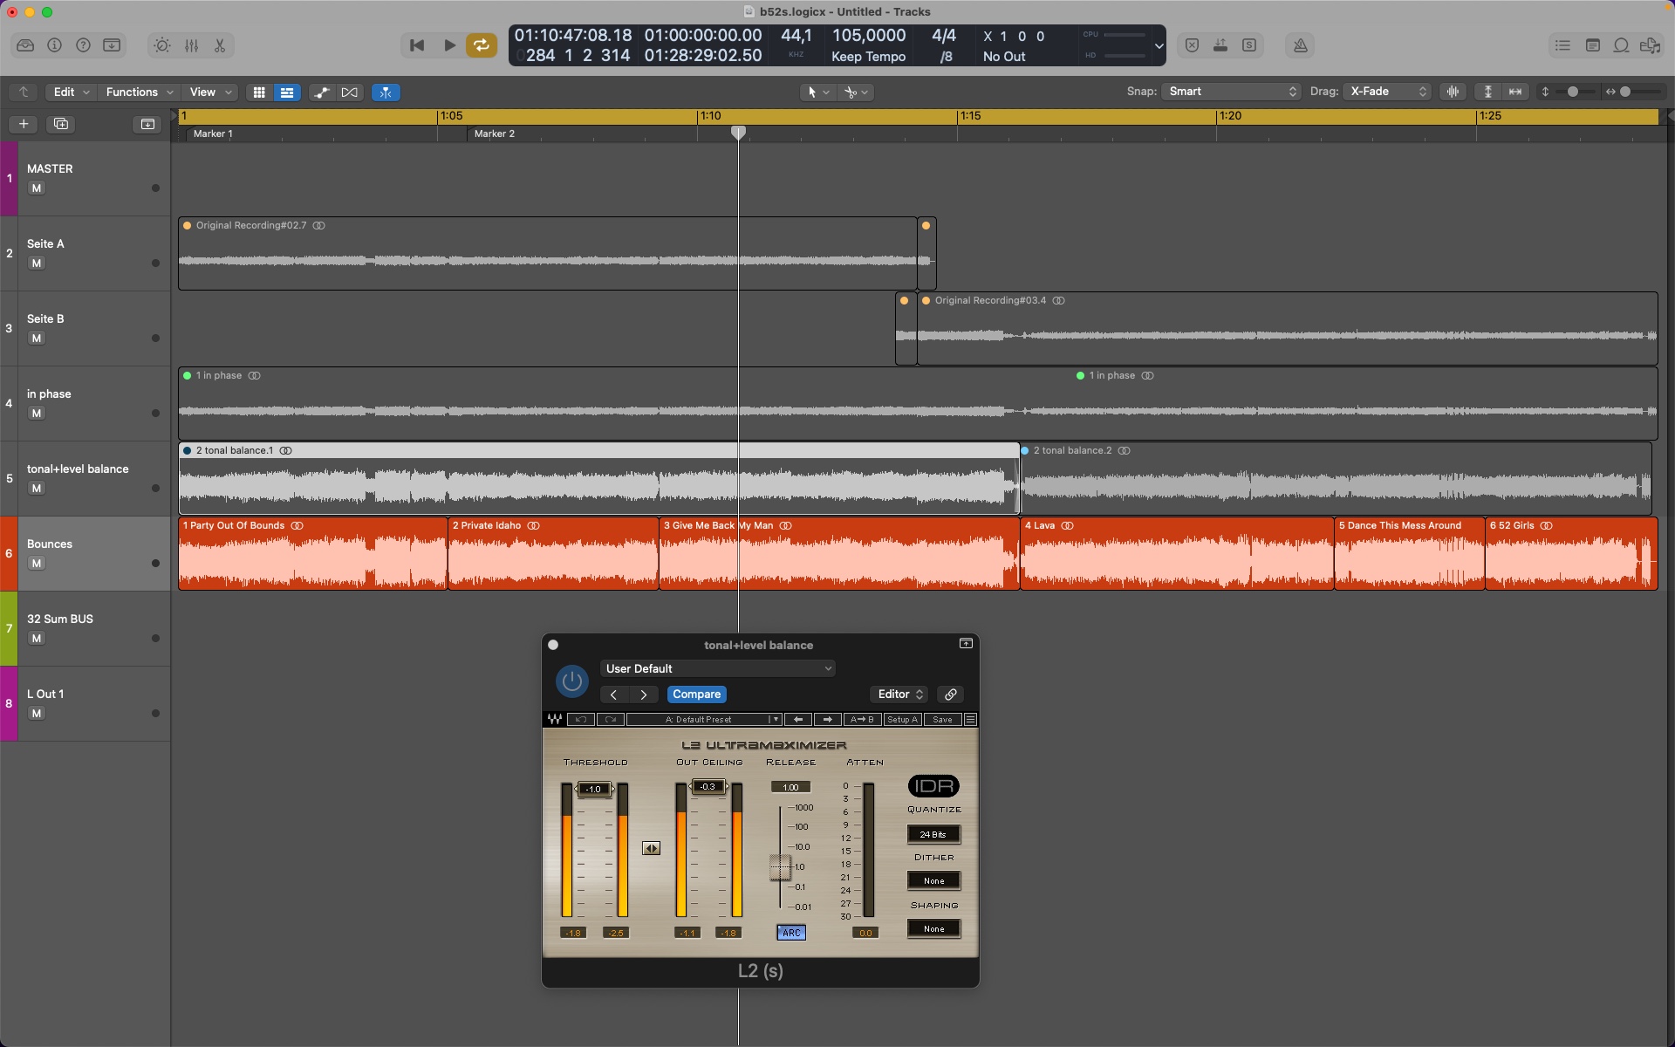
Task: Open the Snap mode dropdown
Action: [1231, 92]
